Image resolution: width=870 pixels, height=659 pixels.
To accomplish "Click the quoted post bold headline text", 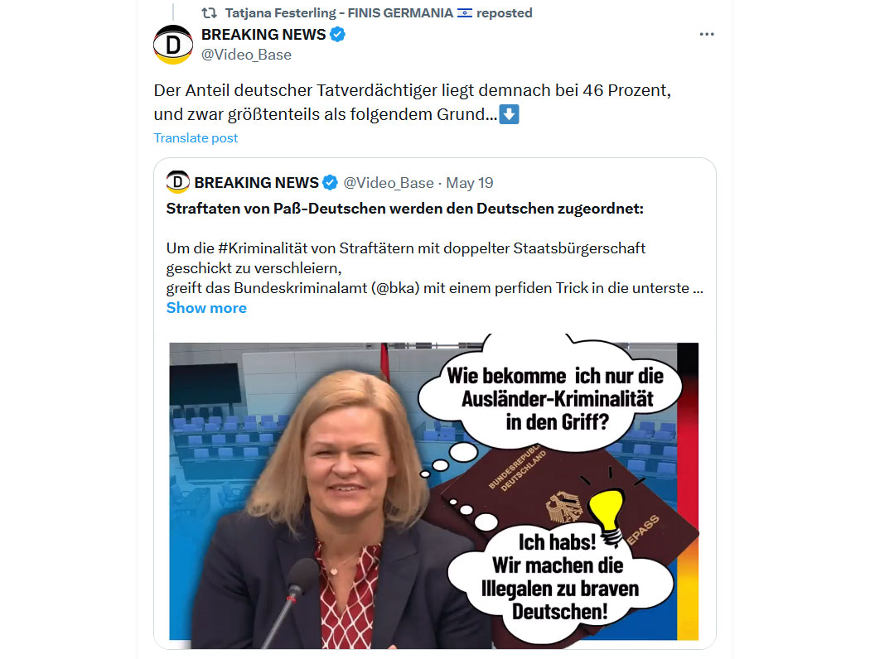I will [405, 209].
